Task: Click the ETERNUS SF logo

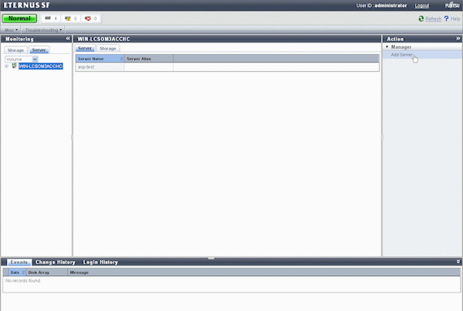Action: pos(26,5)
